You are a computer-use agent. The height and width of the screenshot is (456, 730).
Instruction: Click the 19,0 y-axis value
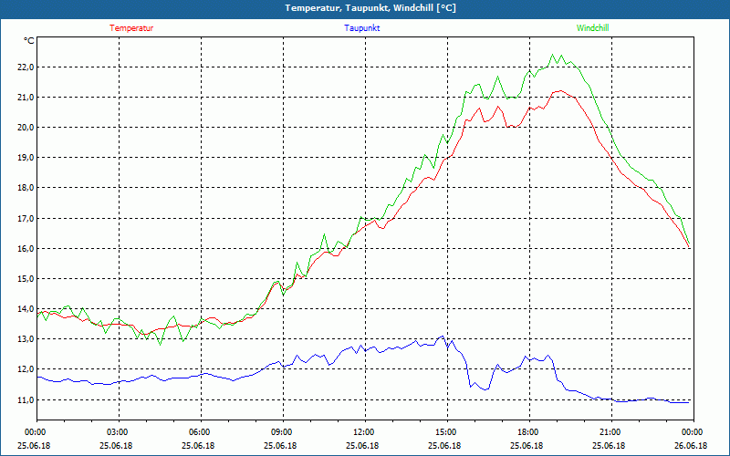pyautogui.click(x=26, y=158)
